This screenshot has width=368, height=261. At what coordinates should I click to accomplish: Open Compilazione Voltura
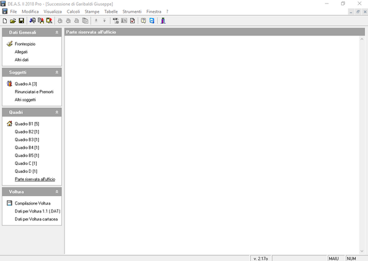click(x=33, y=203)
